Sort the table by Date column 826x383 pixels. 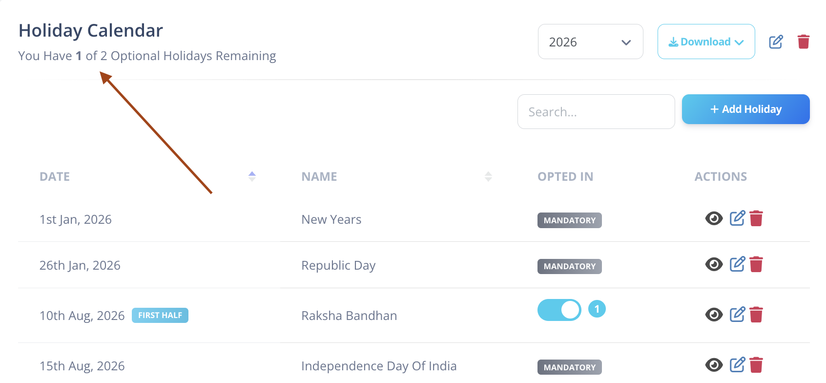tap(252, 176)
